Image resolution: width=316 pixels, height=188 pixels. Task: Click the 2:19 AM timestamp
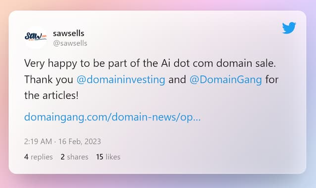click(x=38, y=141)
